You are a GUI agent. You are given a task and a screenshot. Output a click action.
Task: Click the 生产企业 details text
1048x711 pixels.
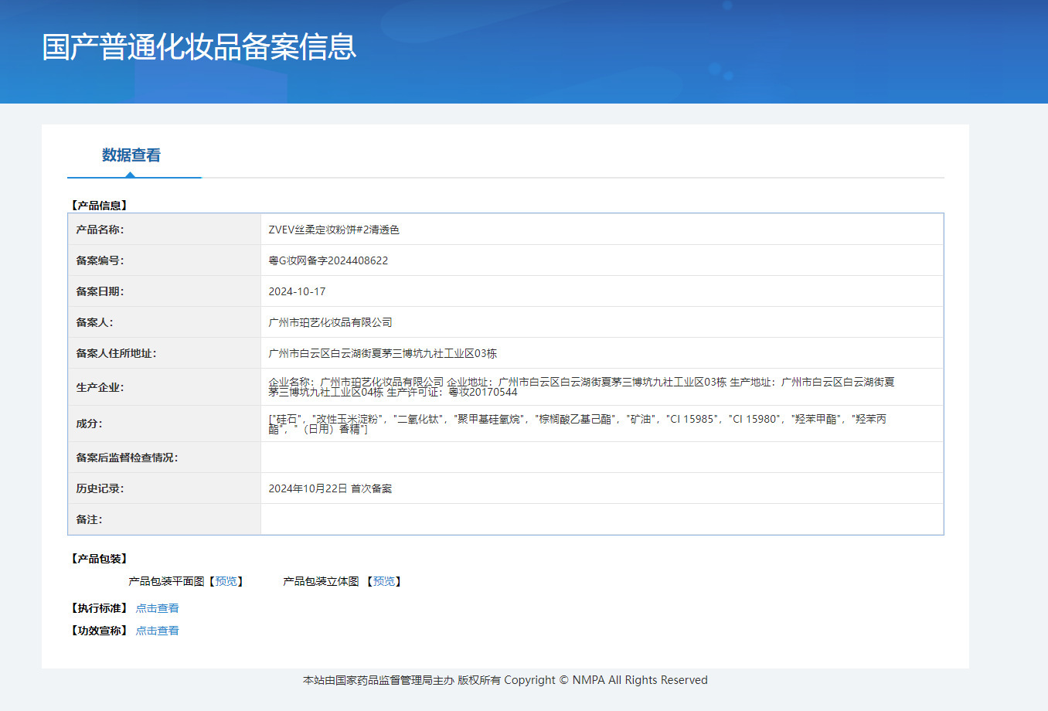(x=581, y=387)
